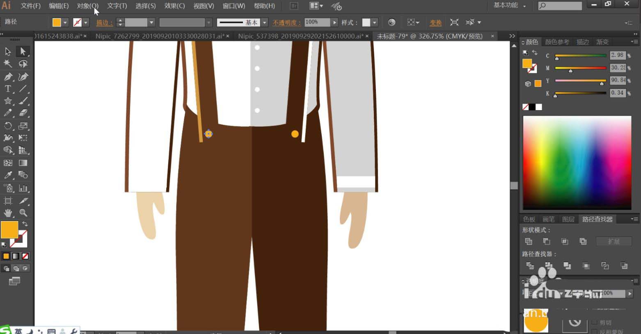Viewport: 641px width, 334px height.
Task: Set paint mode to None
Action: 25,256
